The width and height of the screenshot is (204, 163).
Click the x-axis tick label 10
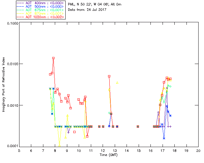pos(79,151)
